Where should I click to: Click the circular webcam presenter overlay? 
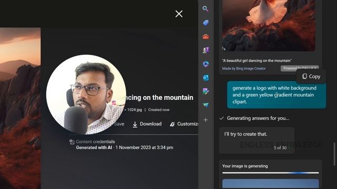[x=86, y=94]
